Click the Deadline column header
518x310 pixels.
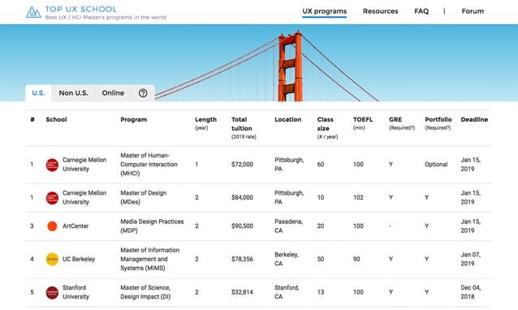(x=474, y=119)
